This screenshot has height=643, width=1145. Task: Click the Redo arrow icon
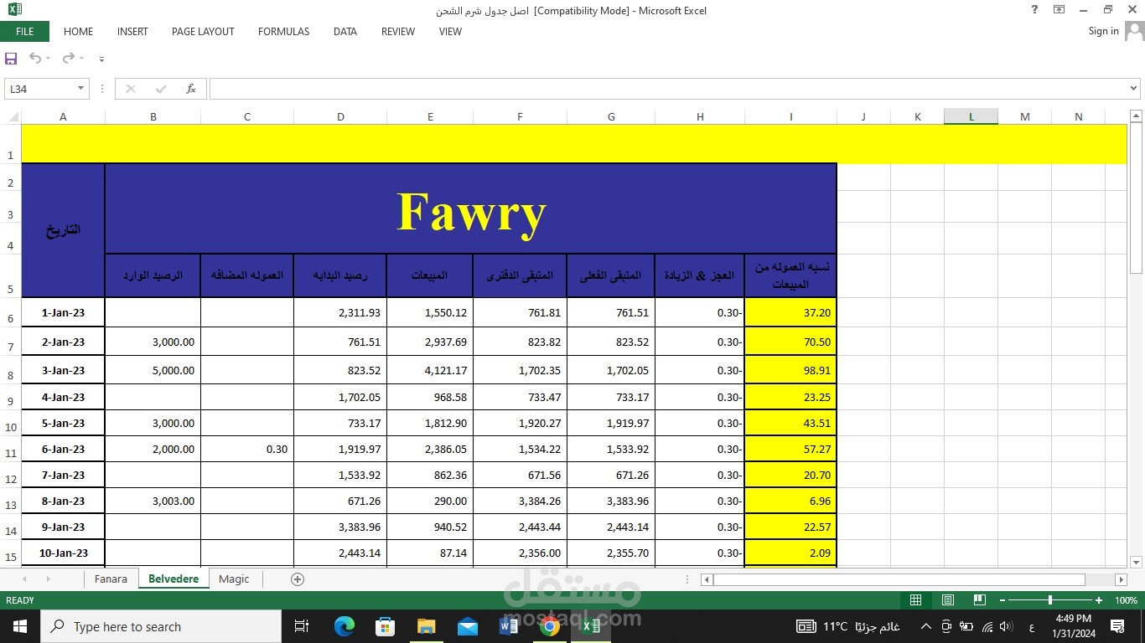[x=69, y=59]
